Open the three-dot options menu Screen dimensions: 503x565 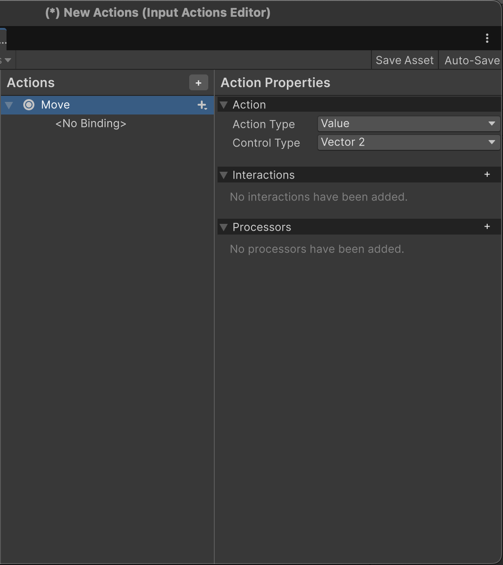[487, 38]
